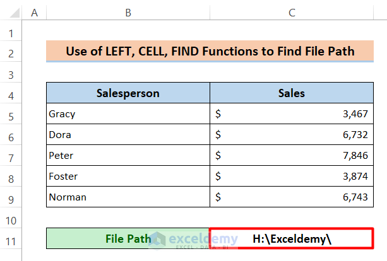Select the sales value 3,467
387x261 pixels.
(x=292, y=114)
